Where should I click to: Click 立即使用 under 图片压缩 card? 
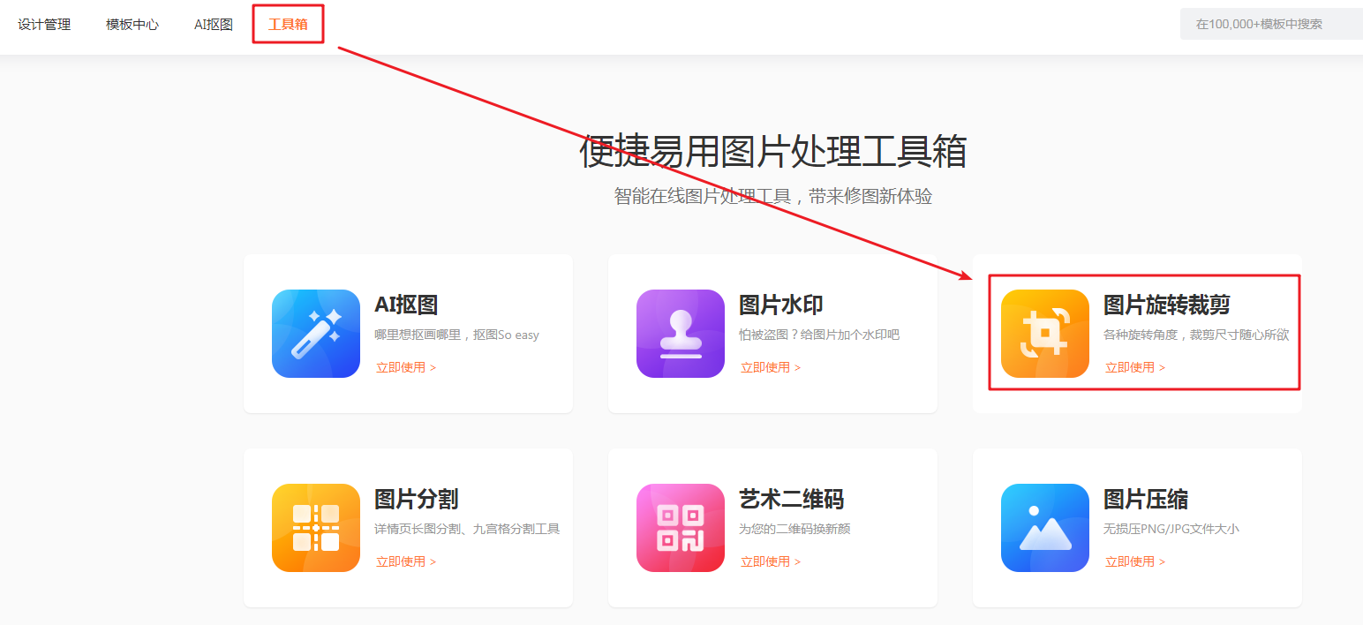[x=1135, y=561]
